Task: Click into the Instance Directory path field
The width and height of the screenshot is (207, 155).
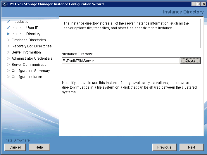Action: pos(121,61)
